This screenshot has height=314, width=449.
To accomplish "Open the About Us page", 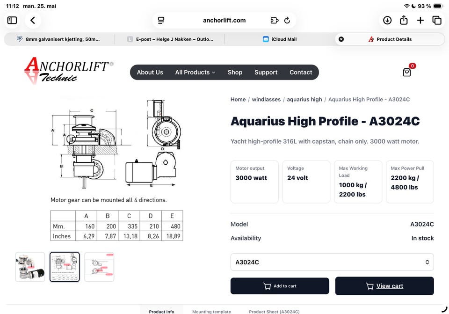I will point(150,72).
